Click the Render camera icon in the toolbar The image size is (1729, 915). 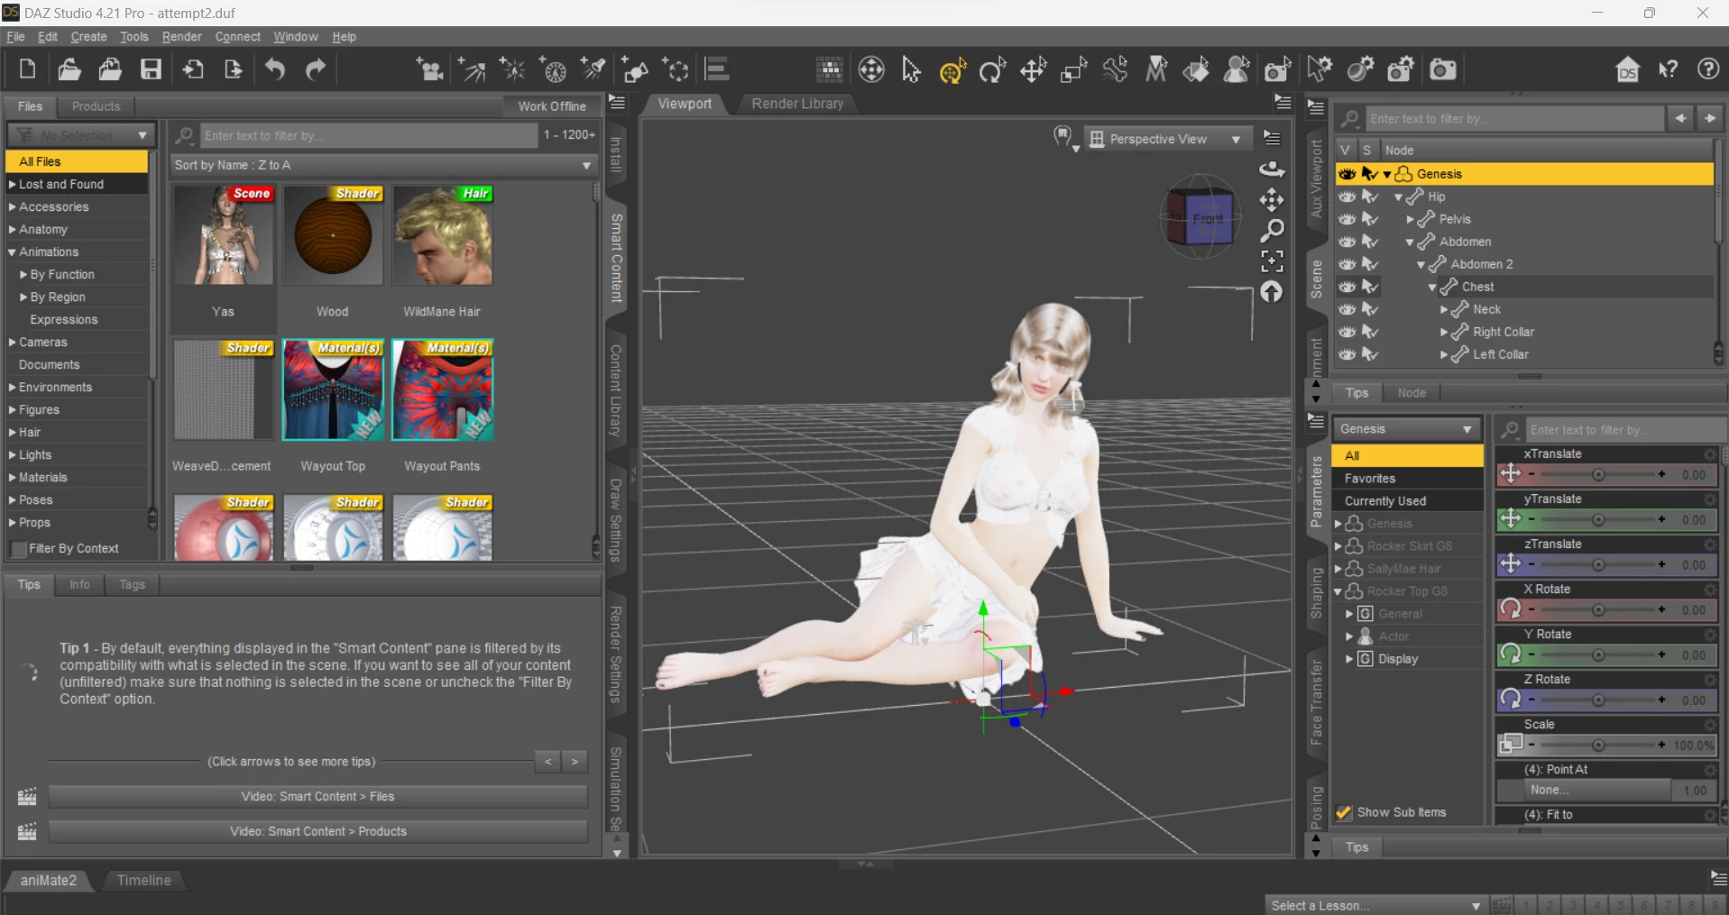point(1443,69)
